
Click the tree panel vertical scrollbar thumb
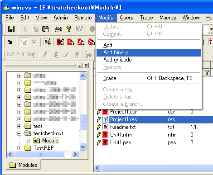82,123
